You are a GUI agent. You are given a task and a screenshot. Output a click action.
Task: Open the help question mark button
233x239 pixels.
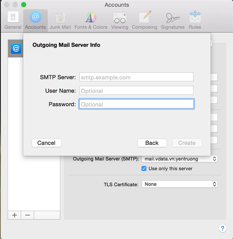[222, 228]
